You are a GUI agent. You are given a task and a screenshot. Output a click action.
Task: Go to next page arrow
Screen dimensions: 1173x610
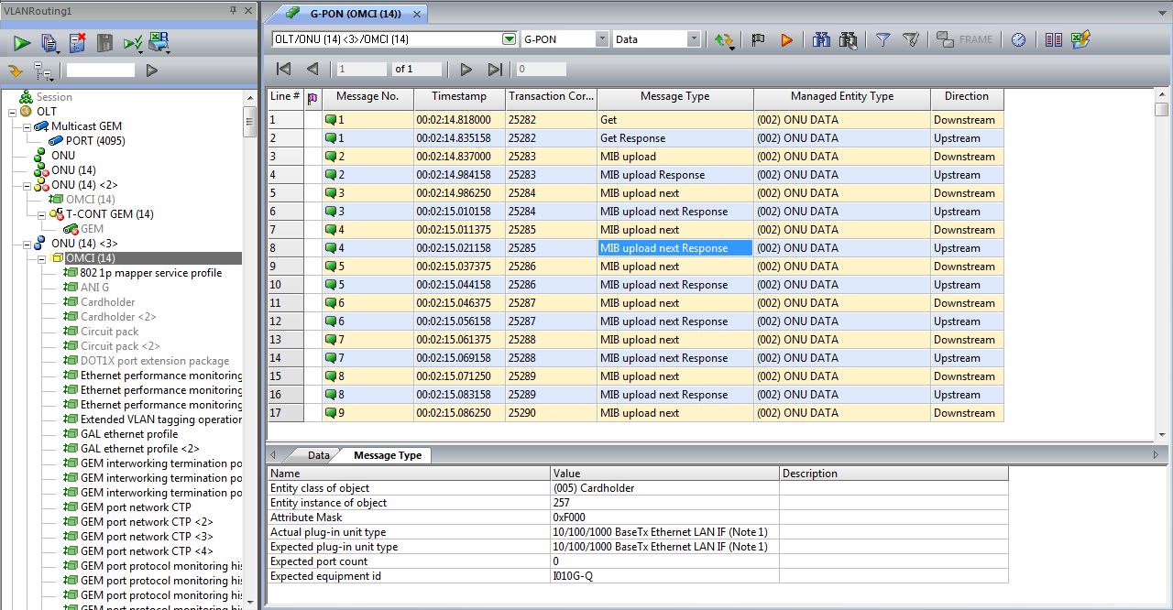tap(466, 69)
